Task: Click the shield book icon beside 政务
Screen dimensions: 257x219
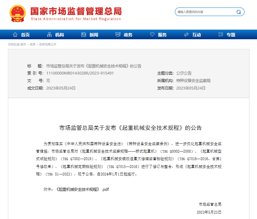Action: 118,34
